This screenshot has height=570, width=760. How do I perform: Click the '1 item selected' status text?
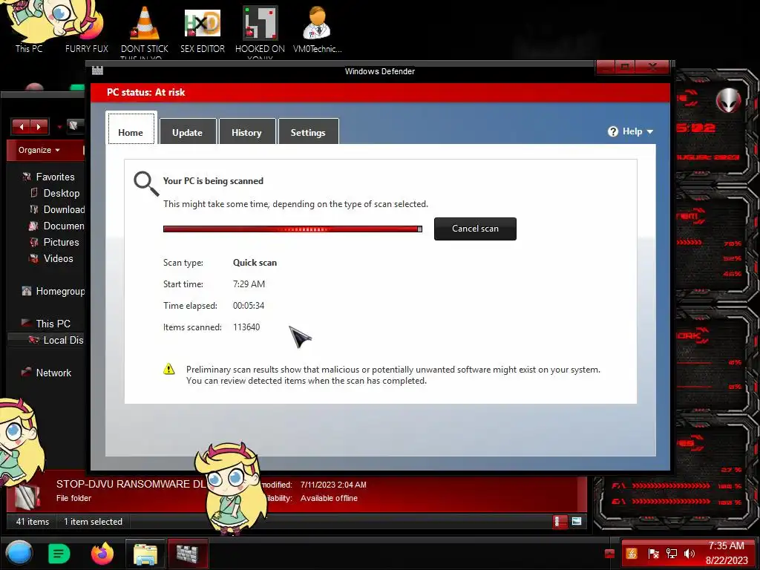[x=93, y=522]
